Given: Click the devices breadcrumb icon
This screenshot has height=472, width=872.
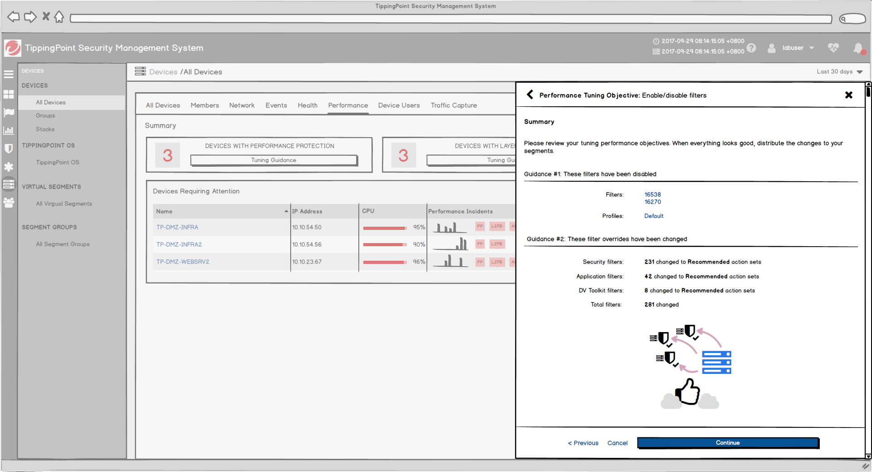Looking at the screenshot, I should 140,71.
